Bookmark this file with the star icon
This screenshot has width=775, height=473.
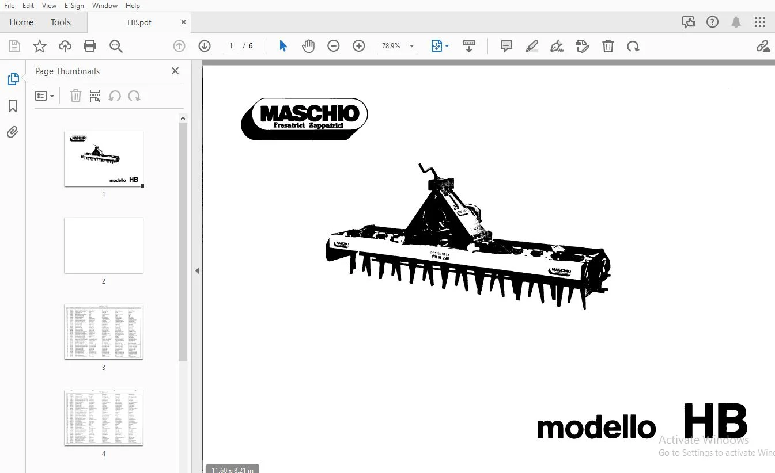coord(40,46)
